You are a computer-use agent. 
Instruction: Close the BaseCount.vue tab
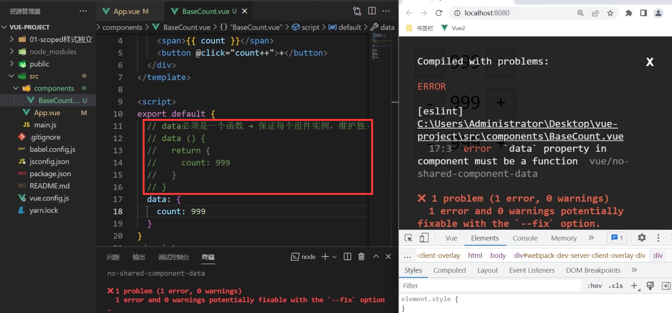tap(244, 11)
